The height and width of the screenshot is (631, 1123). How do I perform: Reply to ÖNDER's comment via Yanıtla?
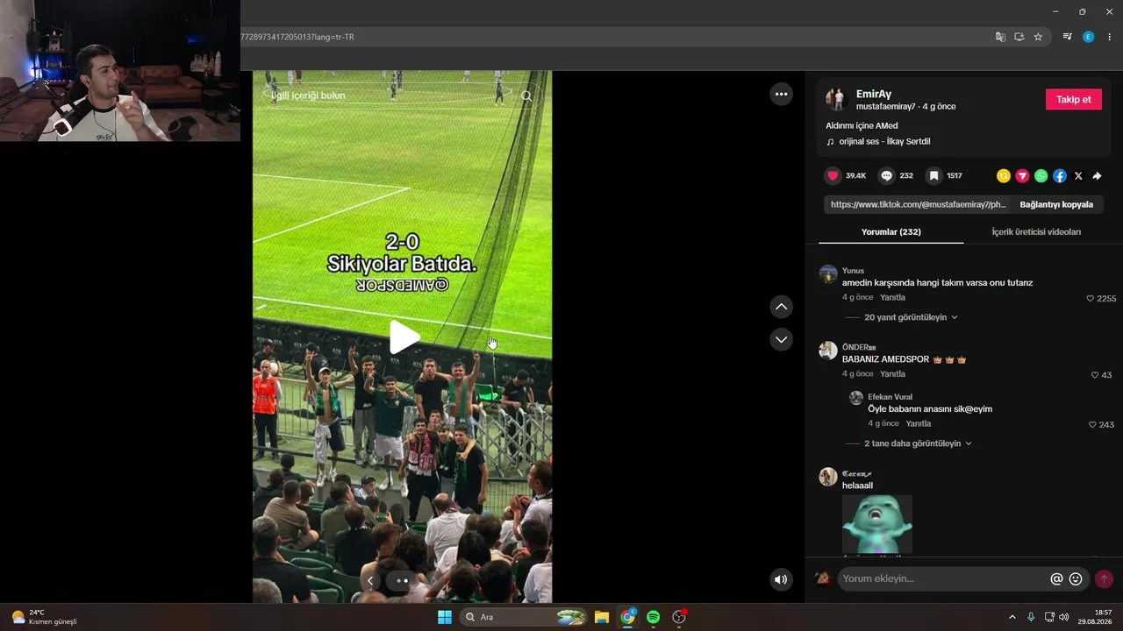(892, 374)
